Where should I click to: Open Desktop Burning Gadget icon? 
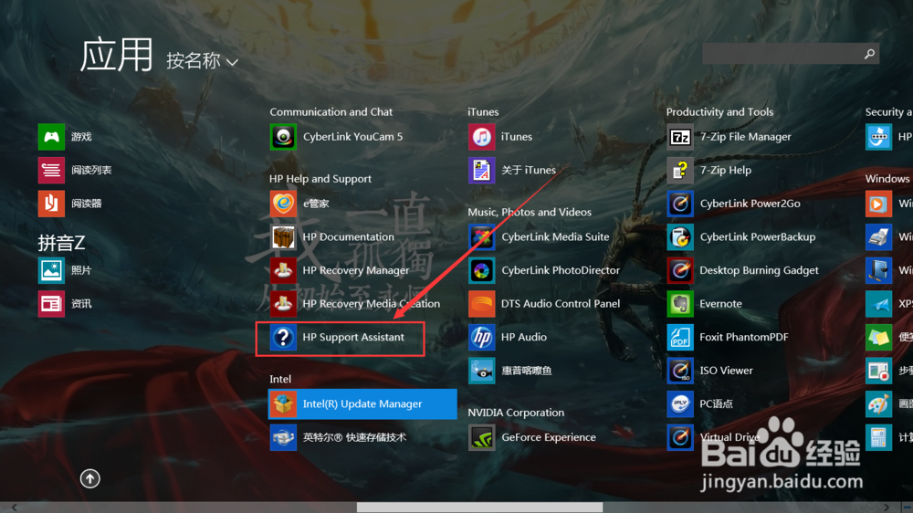click(x=680, y=270)
